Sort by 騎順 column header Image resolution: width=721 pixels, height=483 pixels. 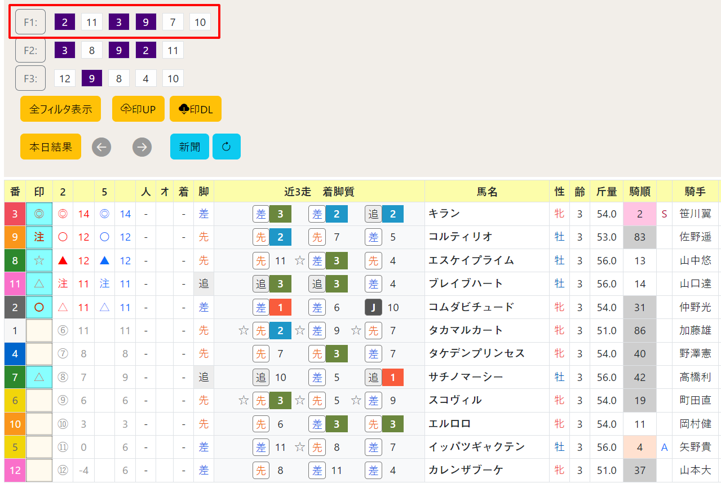[x=640, y=192]
